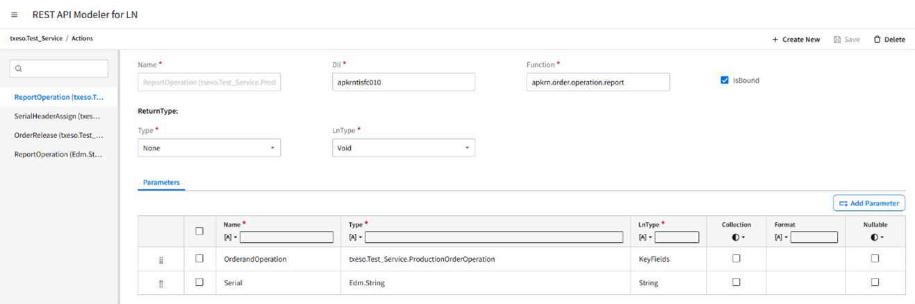
Task: Uncheck the IsBound checkbox
Action: pyautogui.click(x=725, y=81)
